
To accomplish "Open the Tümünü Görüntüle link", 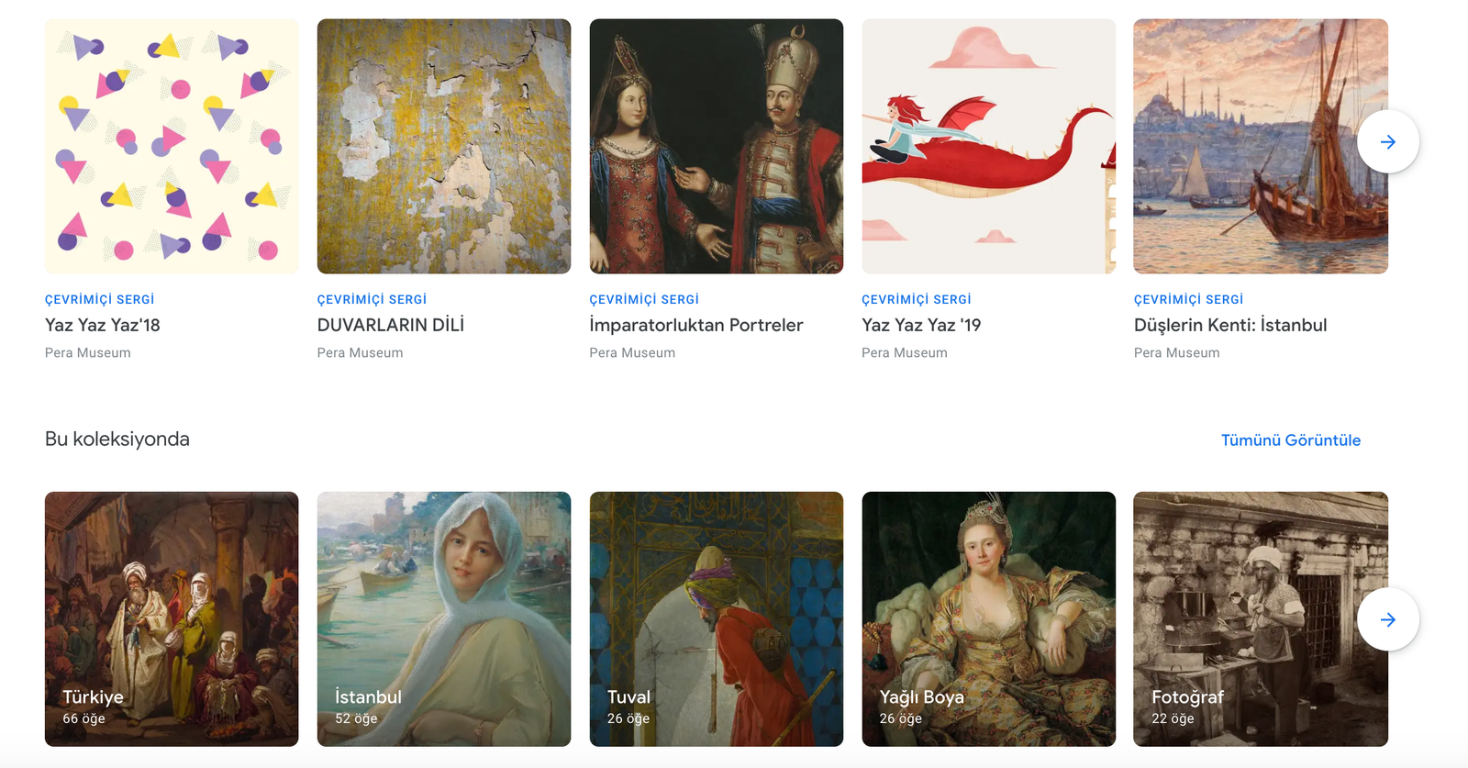I will (1290, 440).
